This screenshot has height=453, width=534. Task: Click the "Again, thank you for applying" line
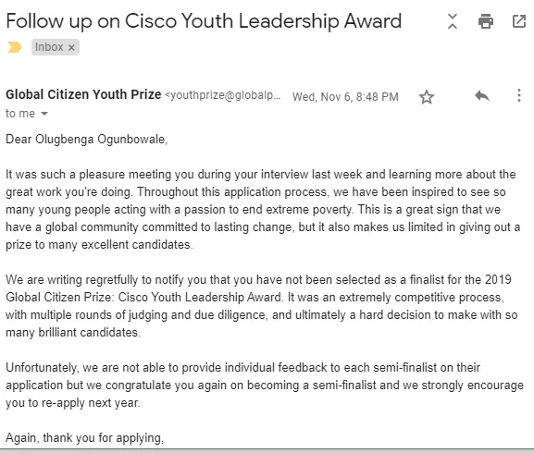click(84, 438)
